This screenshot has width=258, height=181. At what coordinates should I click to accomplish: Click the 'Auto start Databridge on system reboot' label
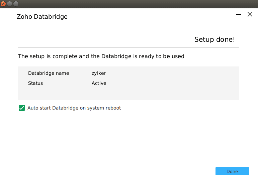click(74, 108)
